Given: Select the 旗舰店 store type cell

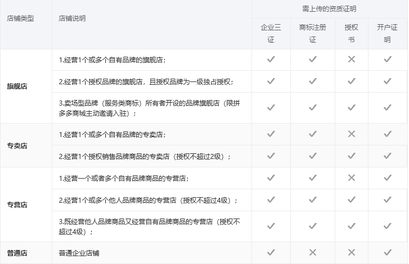Looking at the screenshot, I should click(x=17, y=87).
